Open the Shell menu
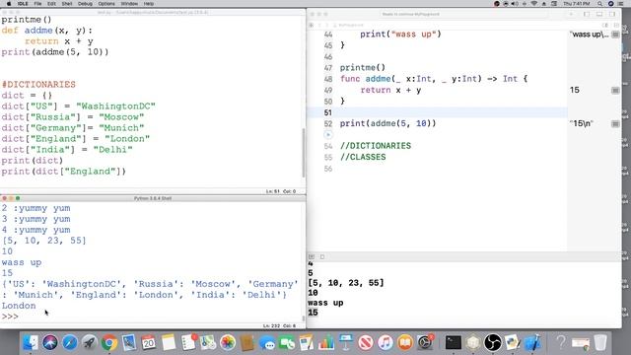The height and width of the screenshot is (355, 631). (67, 4)
